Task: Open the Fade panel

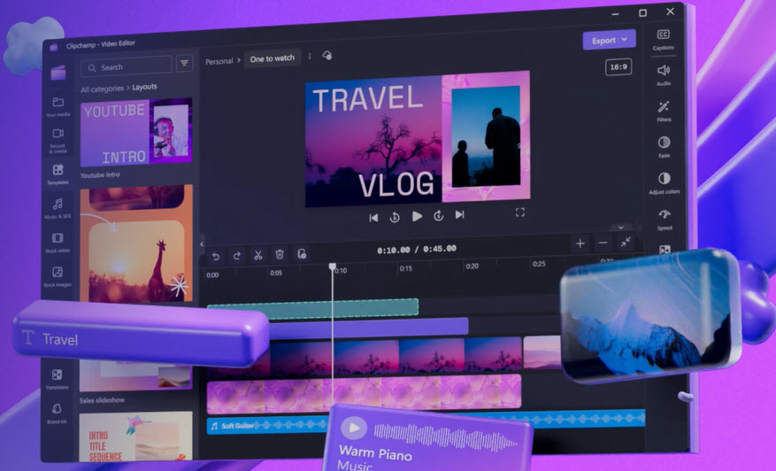Action: click(x=665, y=147)
